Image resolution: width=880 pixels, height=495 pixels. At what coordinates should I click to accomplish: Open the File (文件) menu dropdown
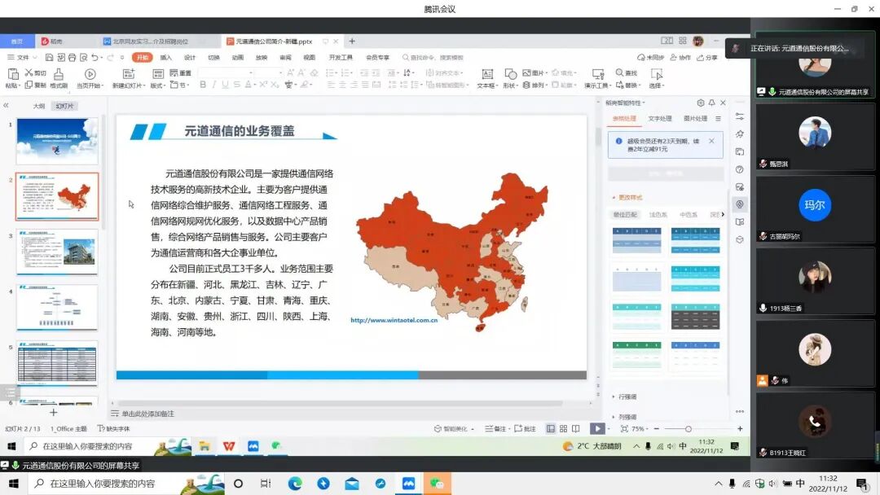pos(23,57)
